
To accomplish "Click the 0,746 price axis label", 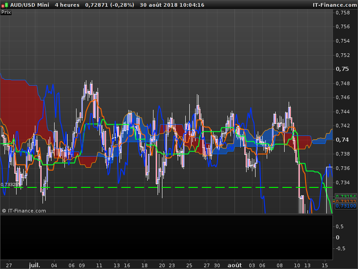I will point(343,97).
